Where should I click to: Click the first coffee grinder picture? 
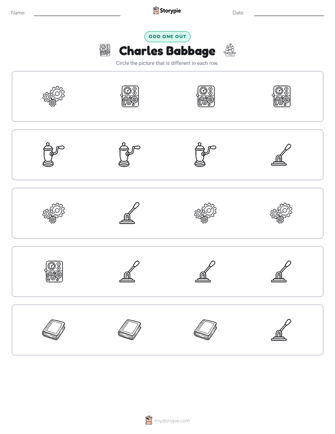tap(53, 155)
